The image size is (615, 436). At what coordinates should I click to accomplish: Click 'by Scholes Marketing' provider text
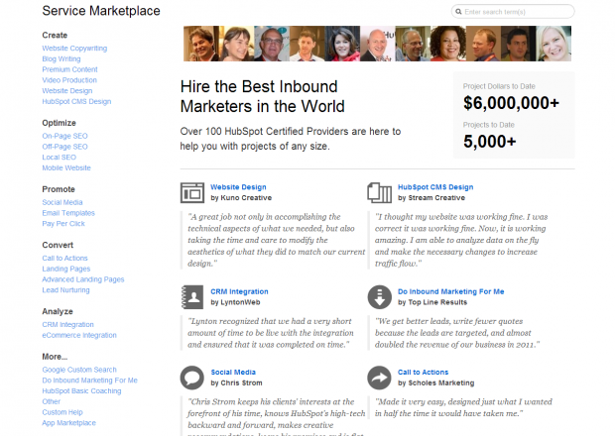(x=435, y=383)
